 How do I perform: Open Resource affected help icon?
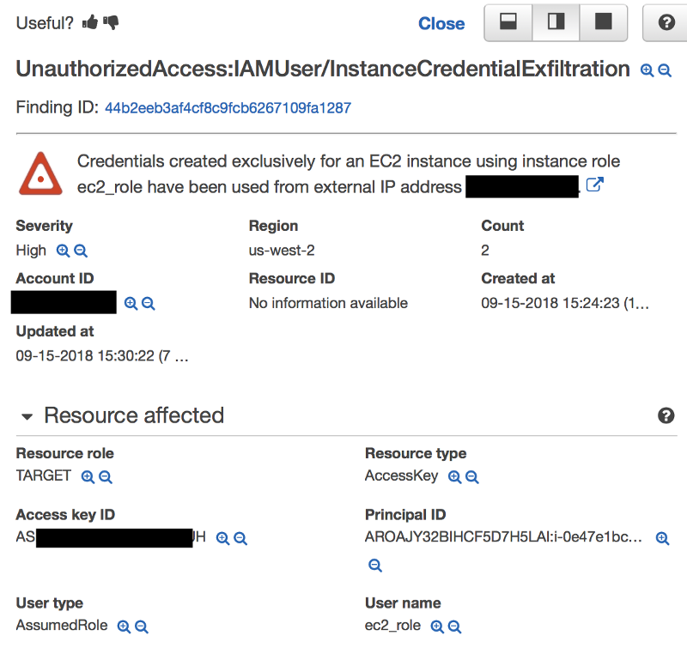coord(666,415)
